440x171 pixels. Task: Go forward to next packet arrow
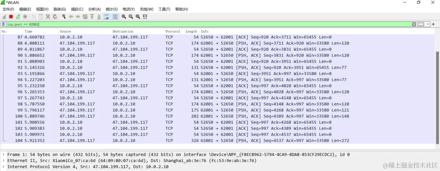[x=78, y=16]
